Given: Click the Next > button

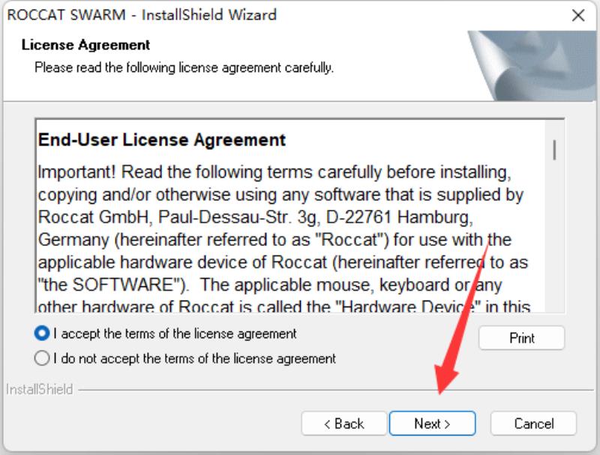Looking at the screenshot, I should [x=433, y=424].
